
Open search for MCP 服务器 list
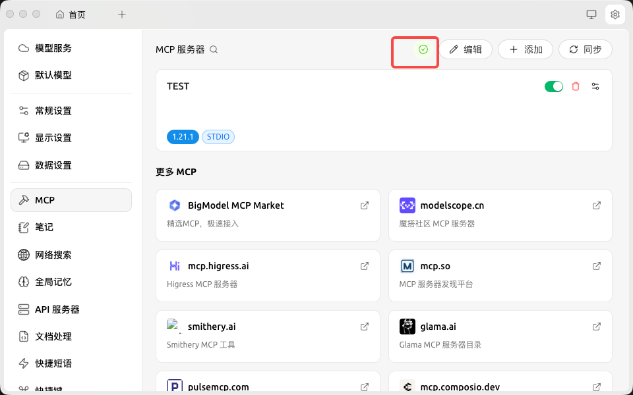point(212,49)
